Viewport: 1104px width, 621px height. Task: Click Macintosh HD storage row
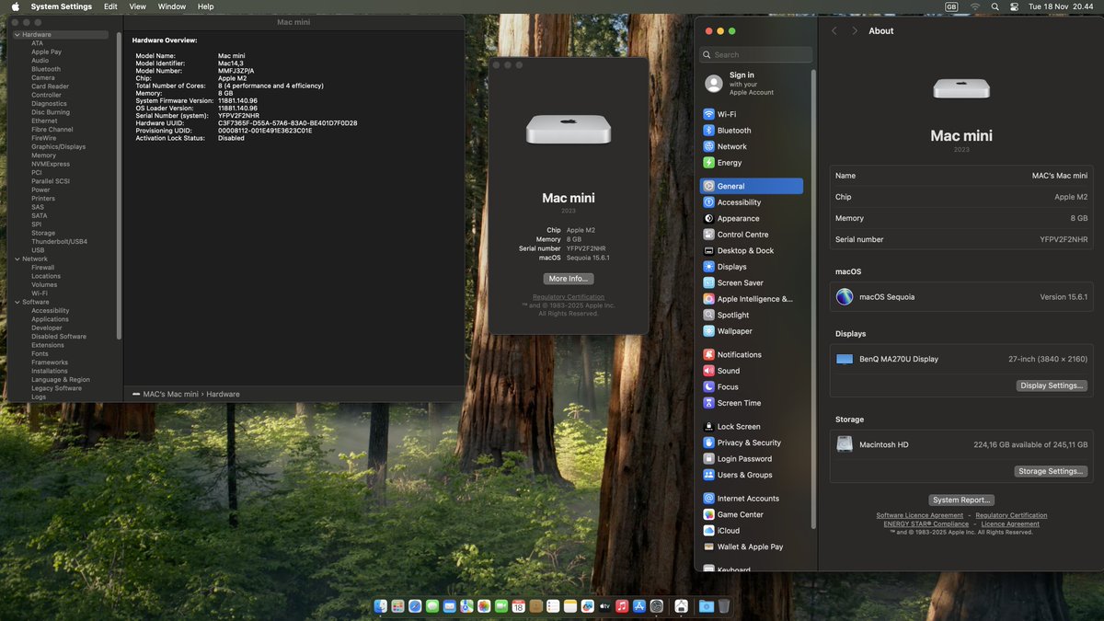(960, 444)
